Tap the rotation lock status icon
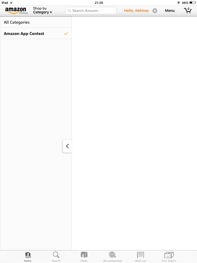197x263 pixels. (179, 3)
